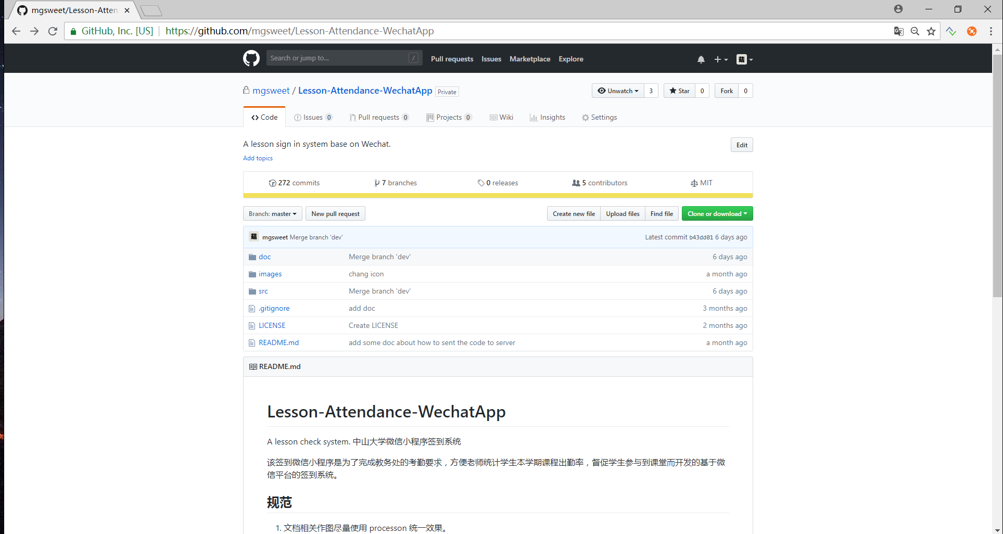Open the README.md file
The height and width of the screenshot is (534, 1003).
(278, 342)
